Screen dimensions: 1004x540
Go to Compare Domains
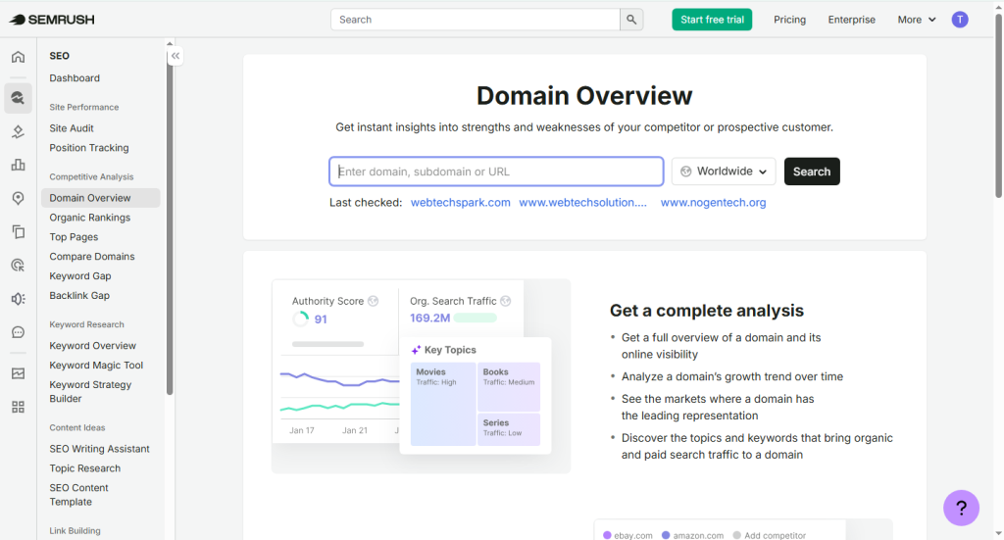click(91, 257)
